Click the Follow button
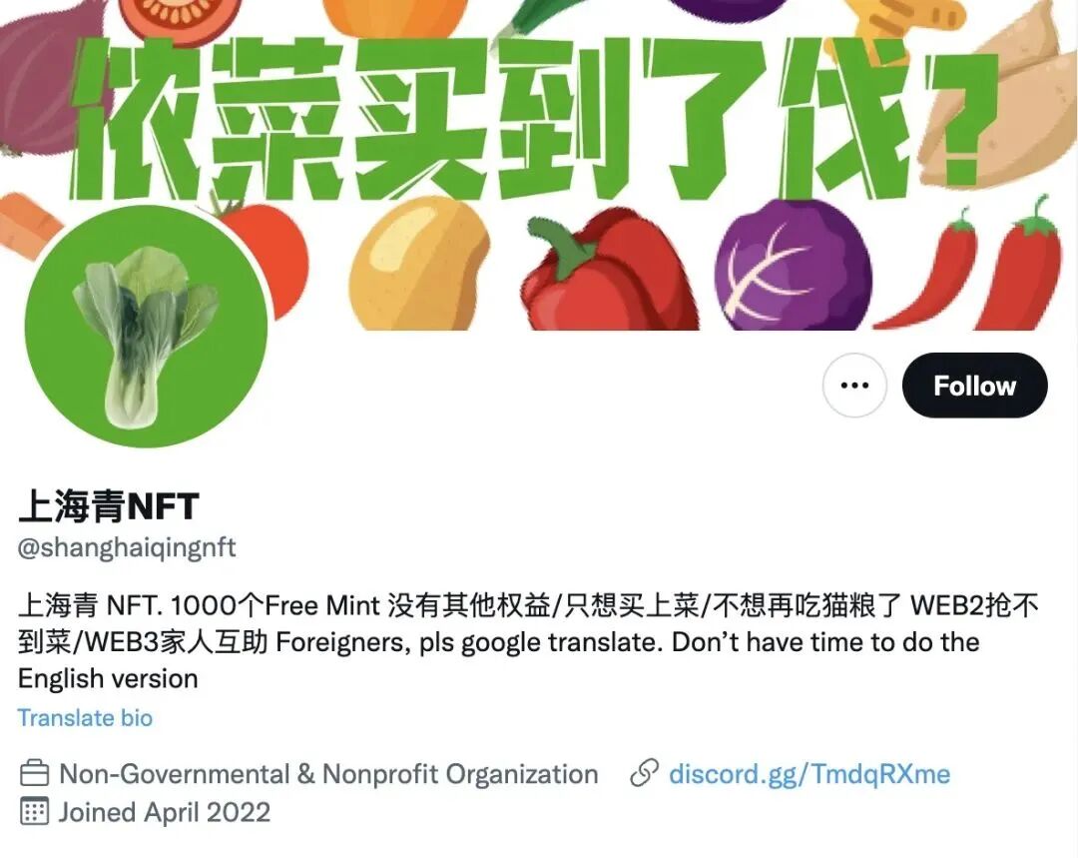The width and height of the screenshot is (1078, 858). (974, 386)
